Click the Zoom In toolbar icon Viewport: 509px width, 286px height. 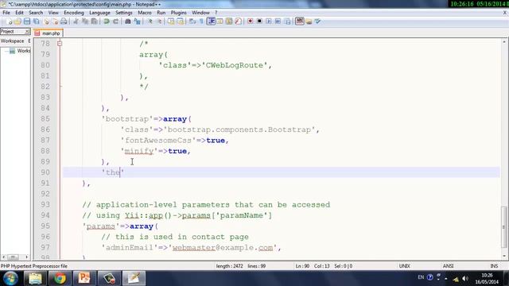coord(150,21)
